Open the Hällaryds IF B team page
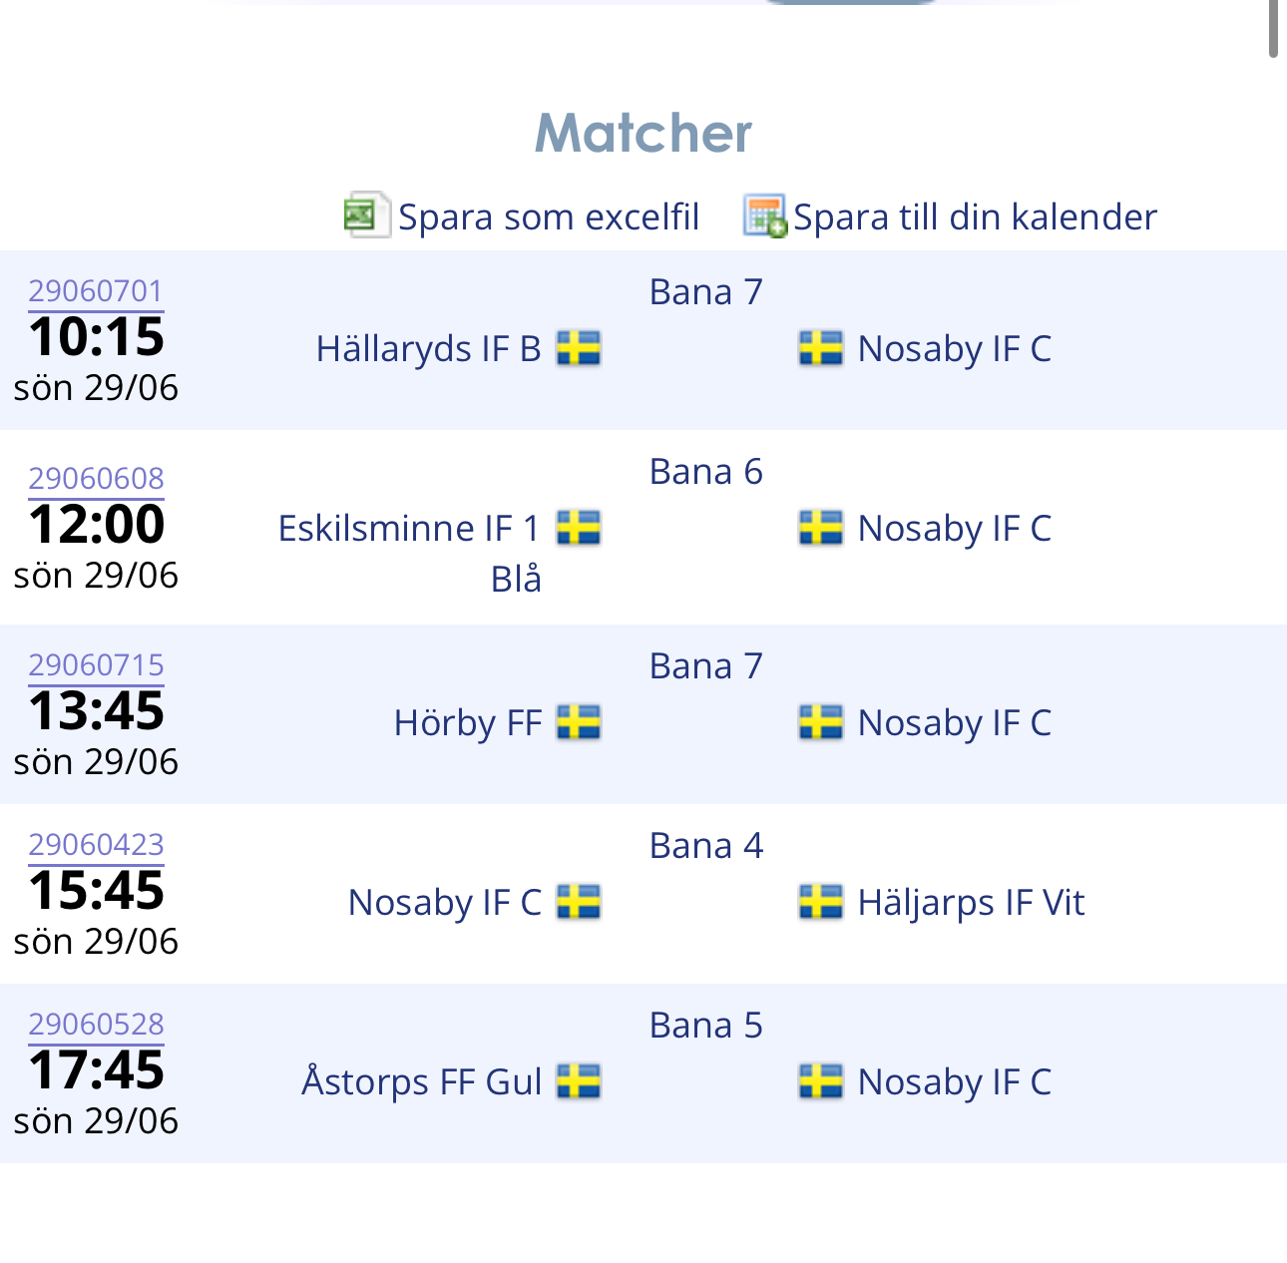Screen dimensions: 1287x1263 (428, 348)
